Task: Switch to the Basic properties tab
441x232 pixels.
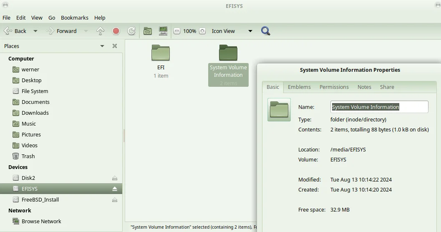Action: (273, 87)
